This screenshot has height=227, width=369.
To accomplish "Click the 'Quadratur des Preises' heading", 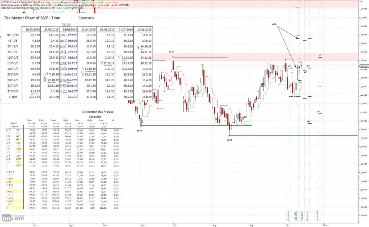I will pos(98,112).
